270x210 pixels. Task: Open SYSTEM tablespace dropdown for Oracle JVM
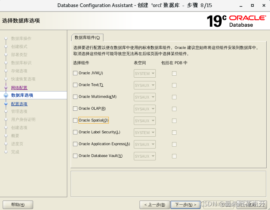click(145, 74)
